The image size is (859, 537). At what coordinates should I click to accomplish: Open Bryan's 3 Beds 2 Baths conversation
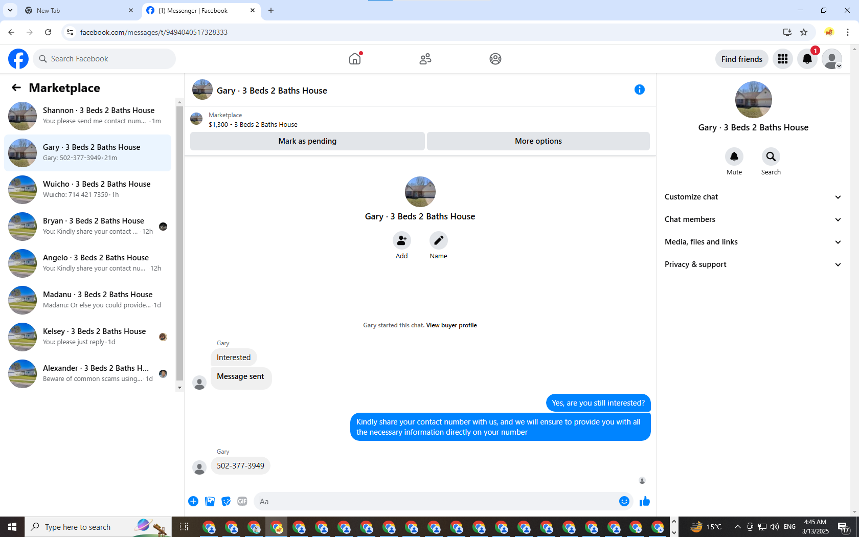[88, 226]
